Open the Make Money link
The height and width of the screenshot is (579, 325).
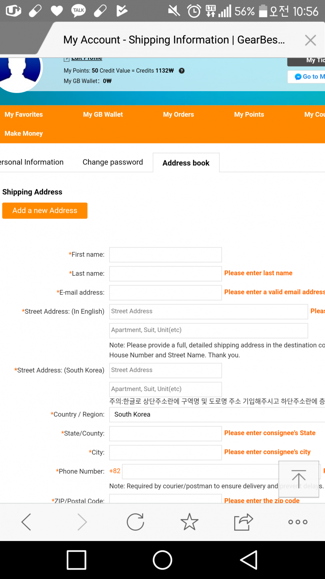point(24,134)
